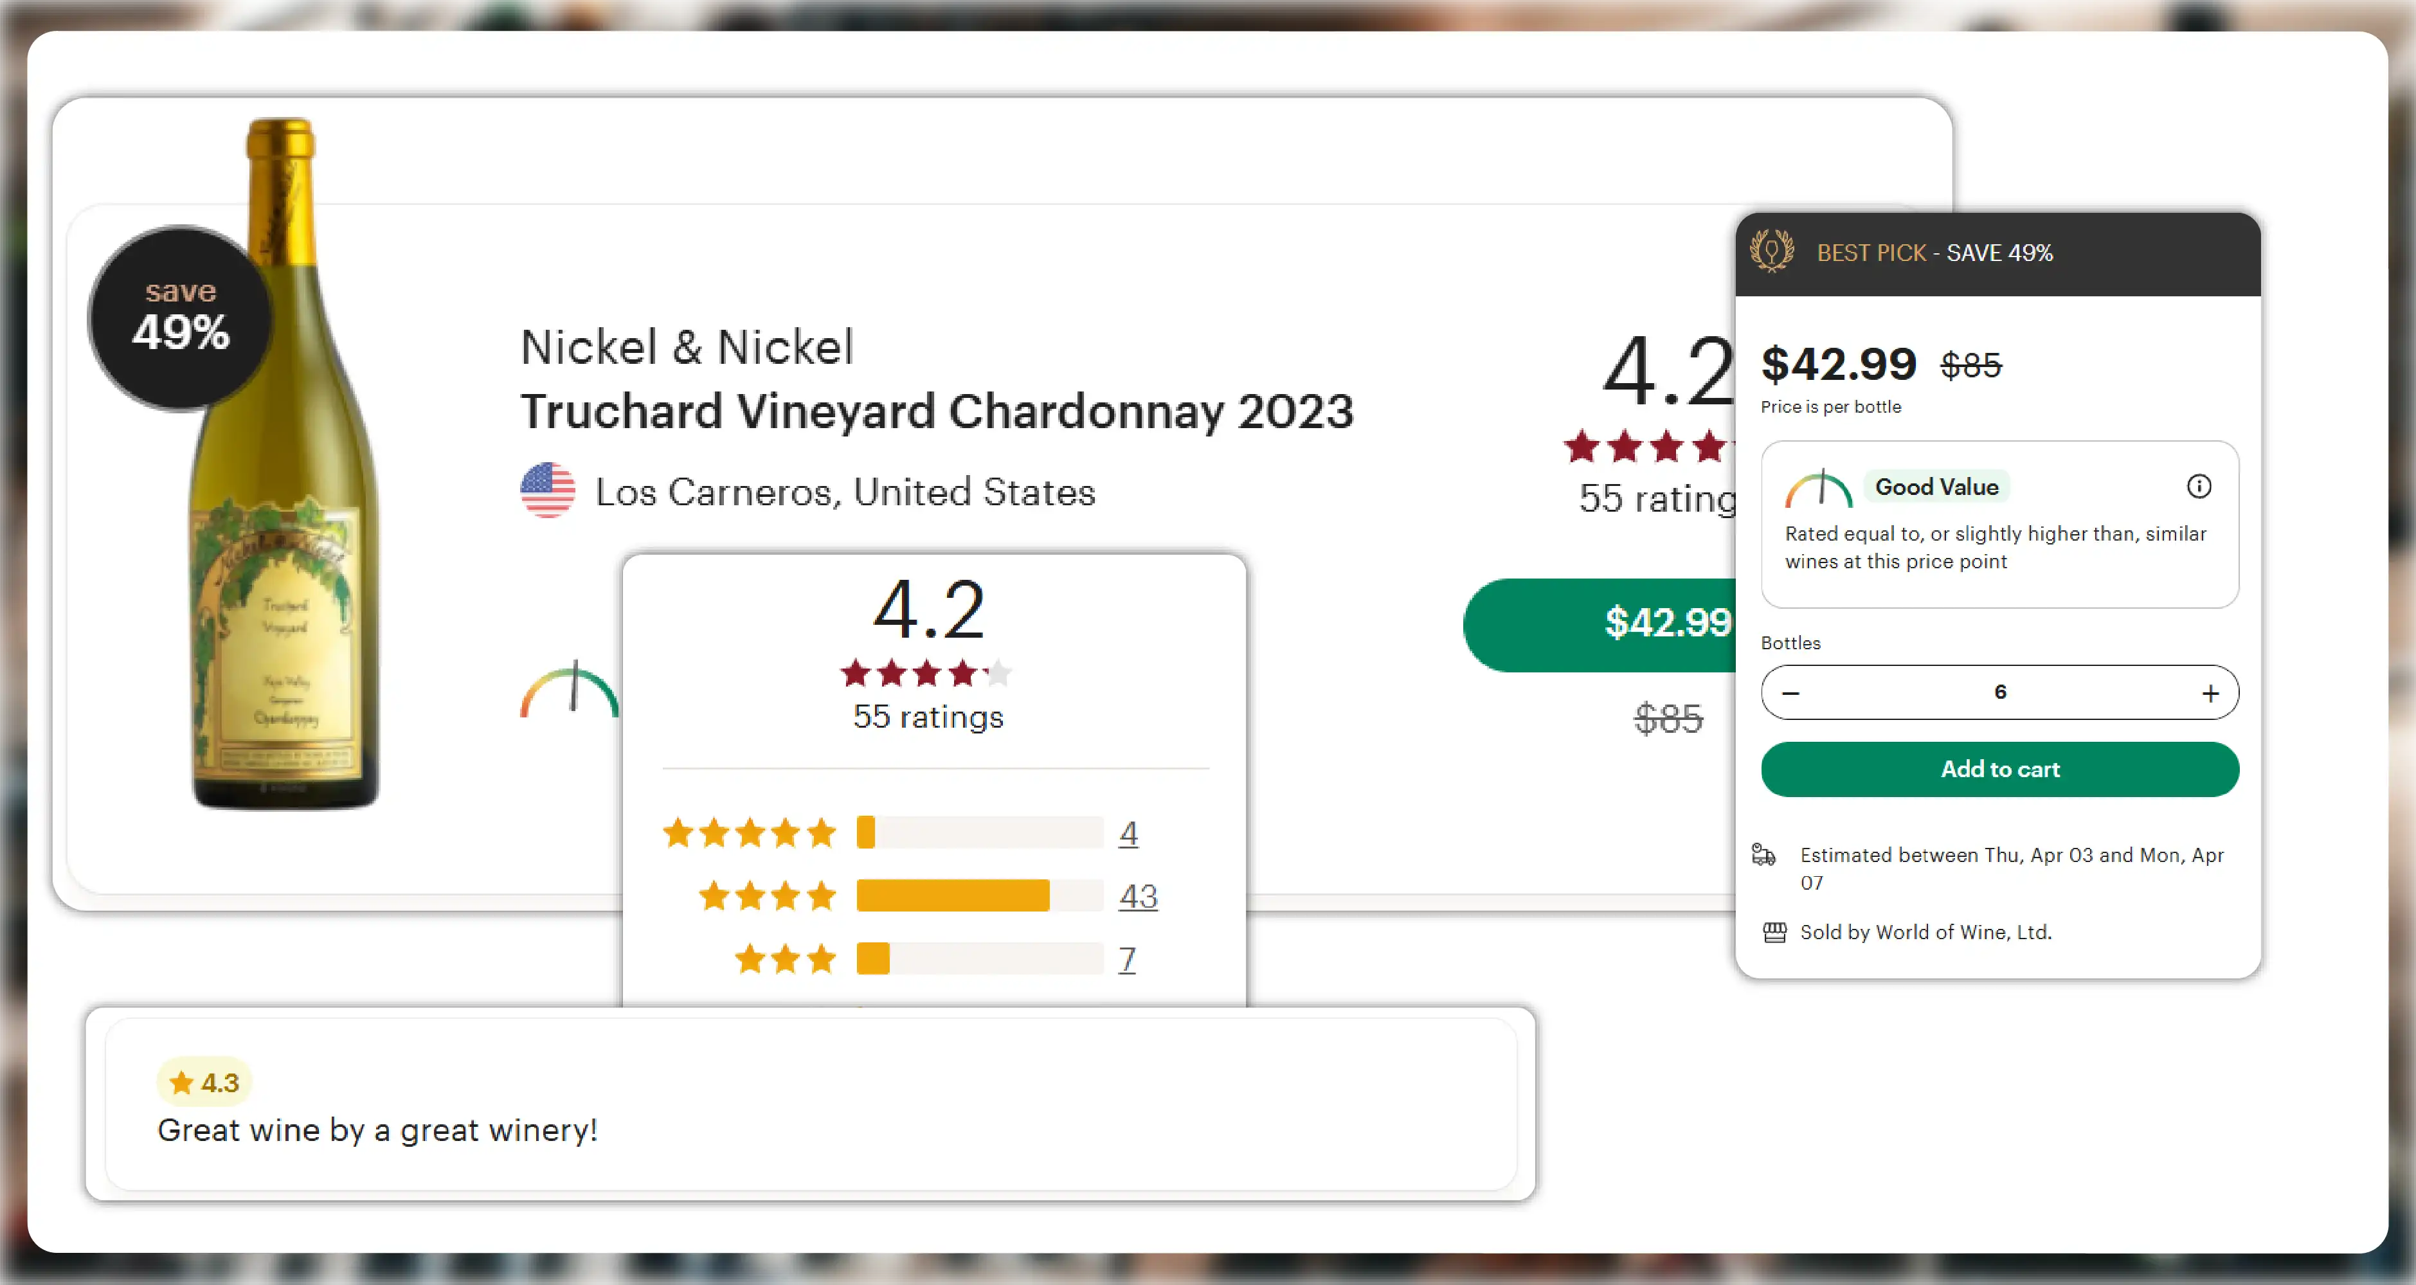Click the value gauge icon beside Good Value
This screenshot has height=1285, width=2416.
(1819, 489)
